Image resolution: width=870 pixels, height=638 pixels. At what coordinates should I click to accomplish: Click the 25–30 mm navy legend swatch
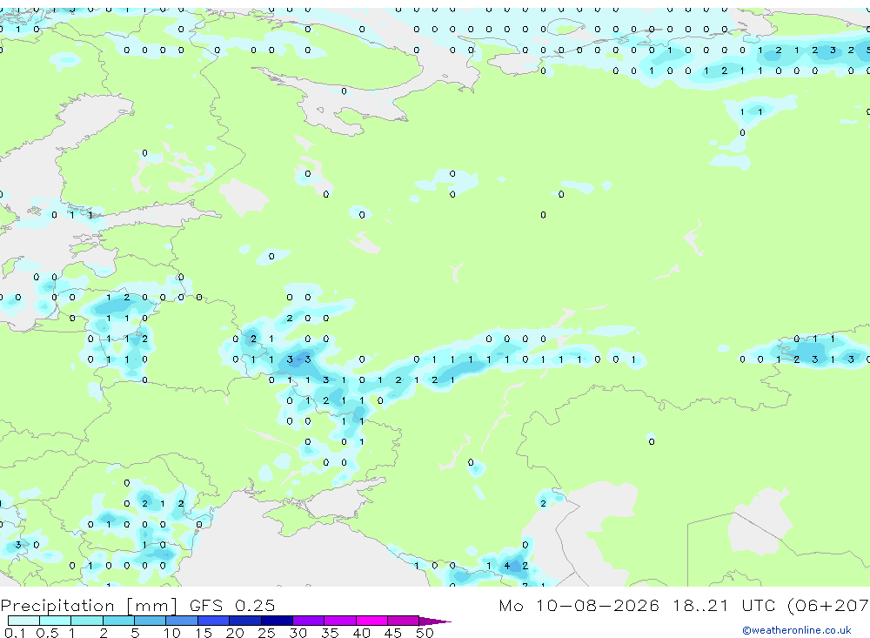[x=277, y=621]
